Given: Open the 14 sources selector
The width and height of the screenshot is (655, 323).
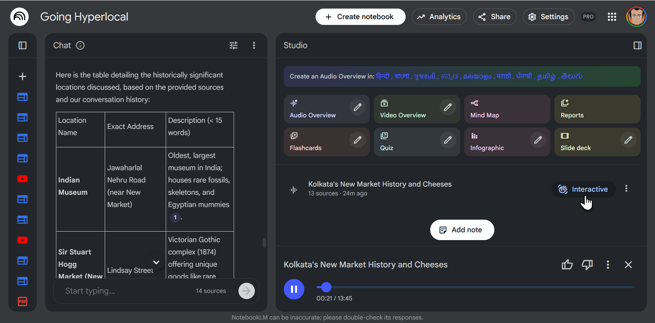Looking at the screenshot, I should [211, 291].
